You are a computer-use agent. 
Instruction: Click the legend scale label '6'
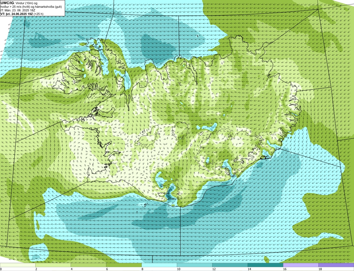click(107, 269)
